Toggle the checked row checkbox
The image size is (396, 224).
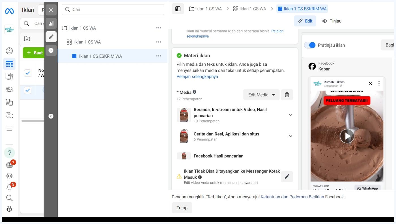27,90
